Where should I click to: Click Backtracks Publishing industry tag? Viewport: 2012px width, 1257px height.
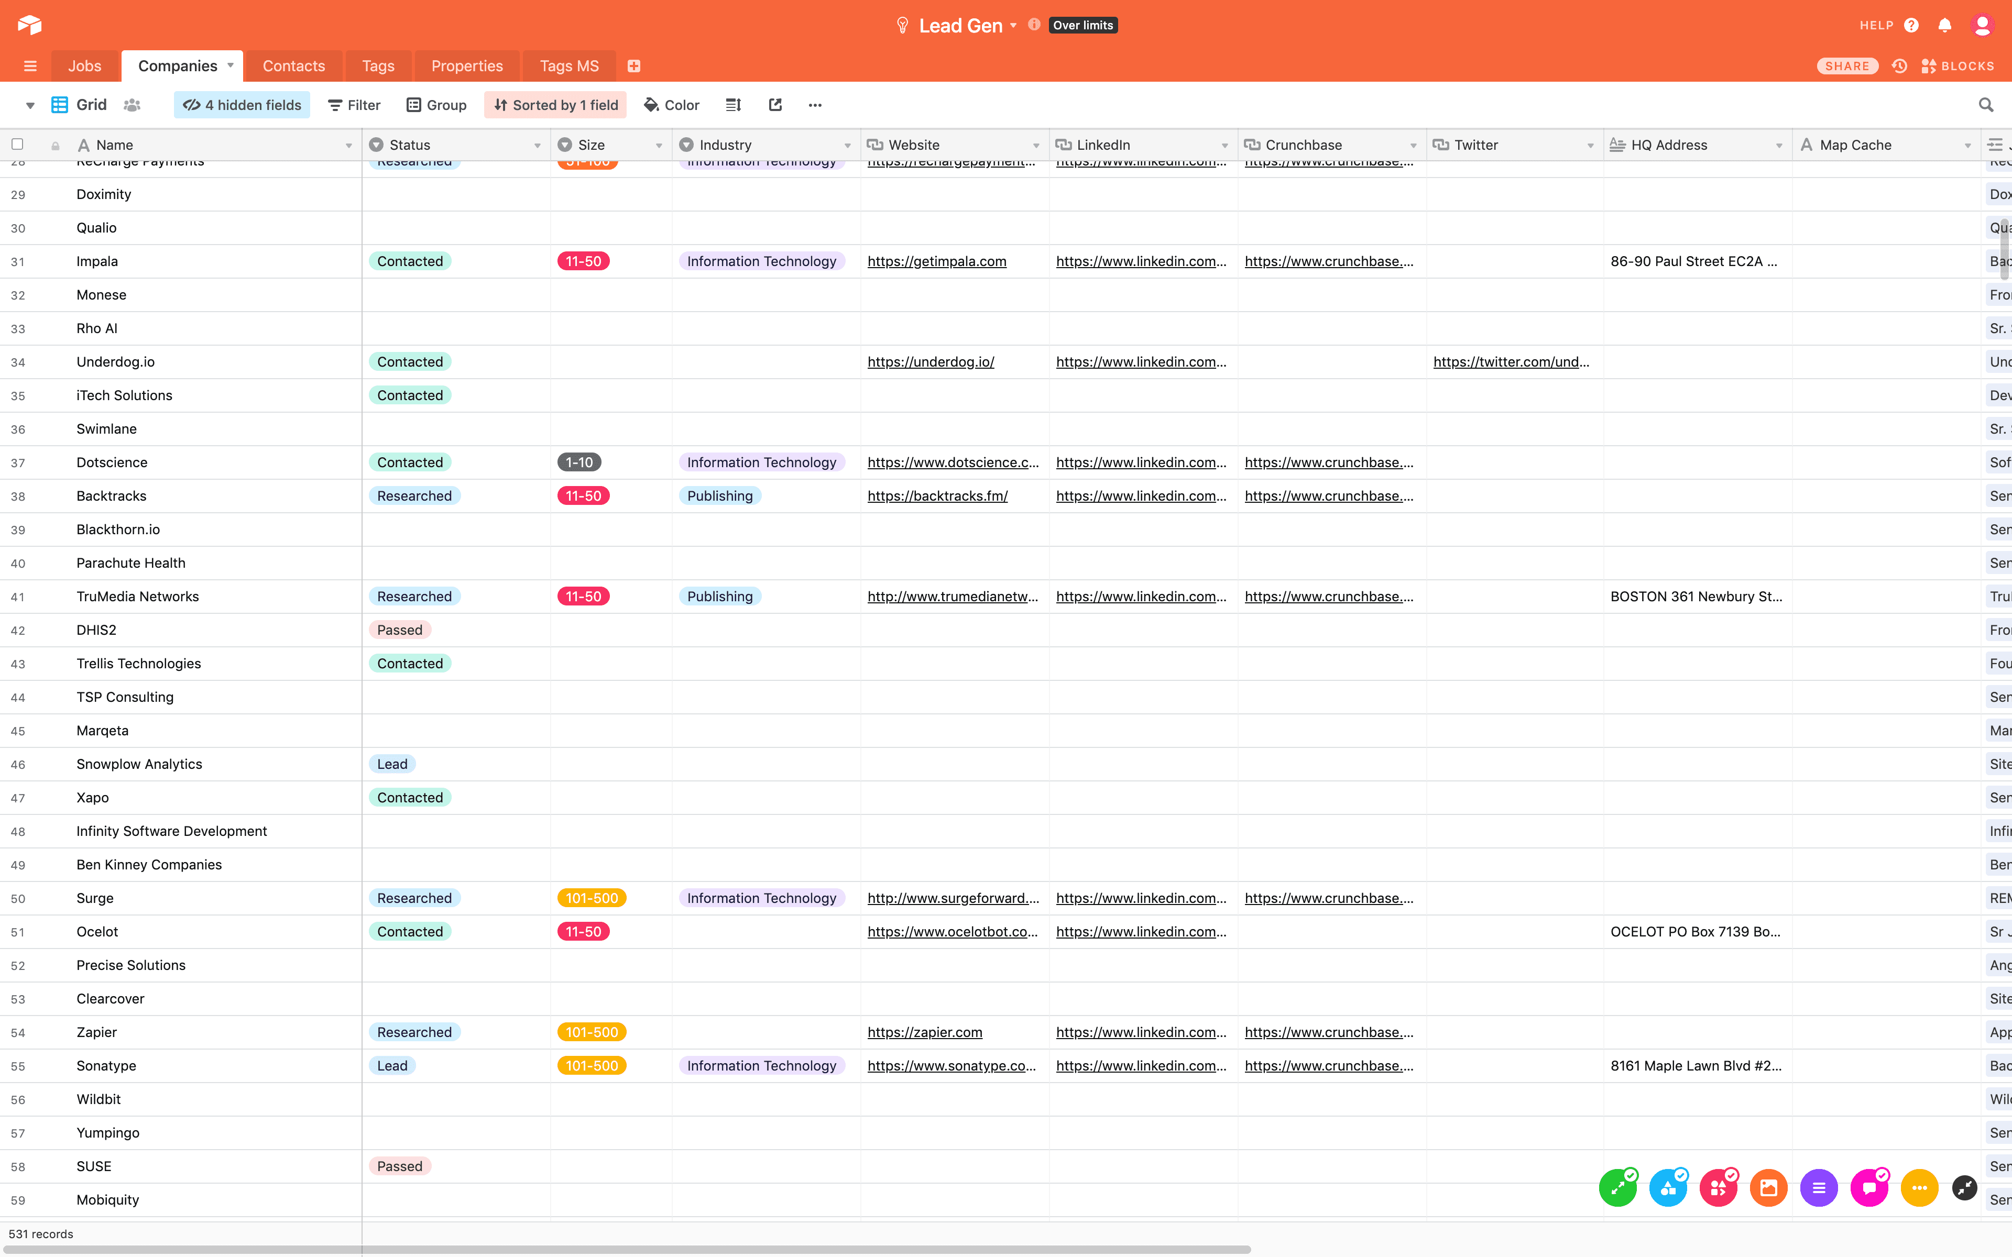(x=719, y=495)
